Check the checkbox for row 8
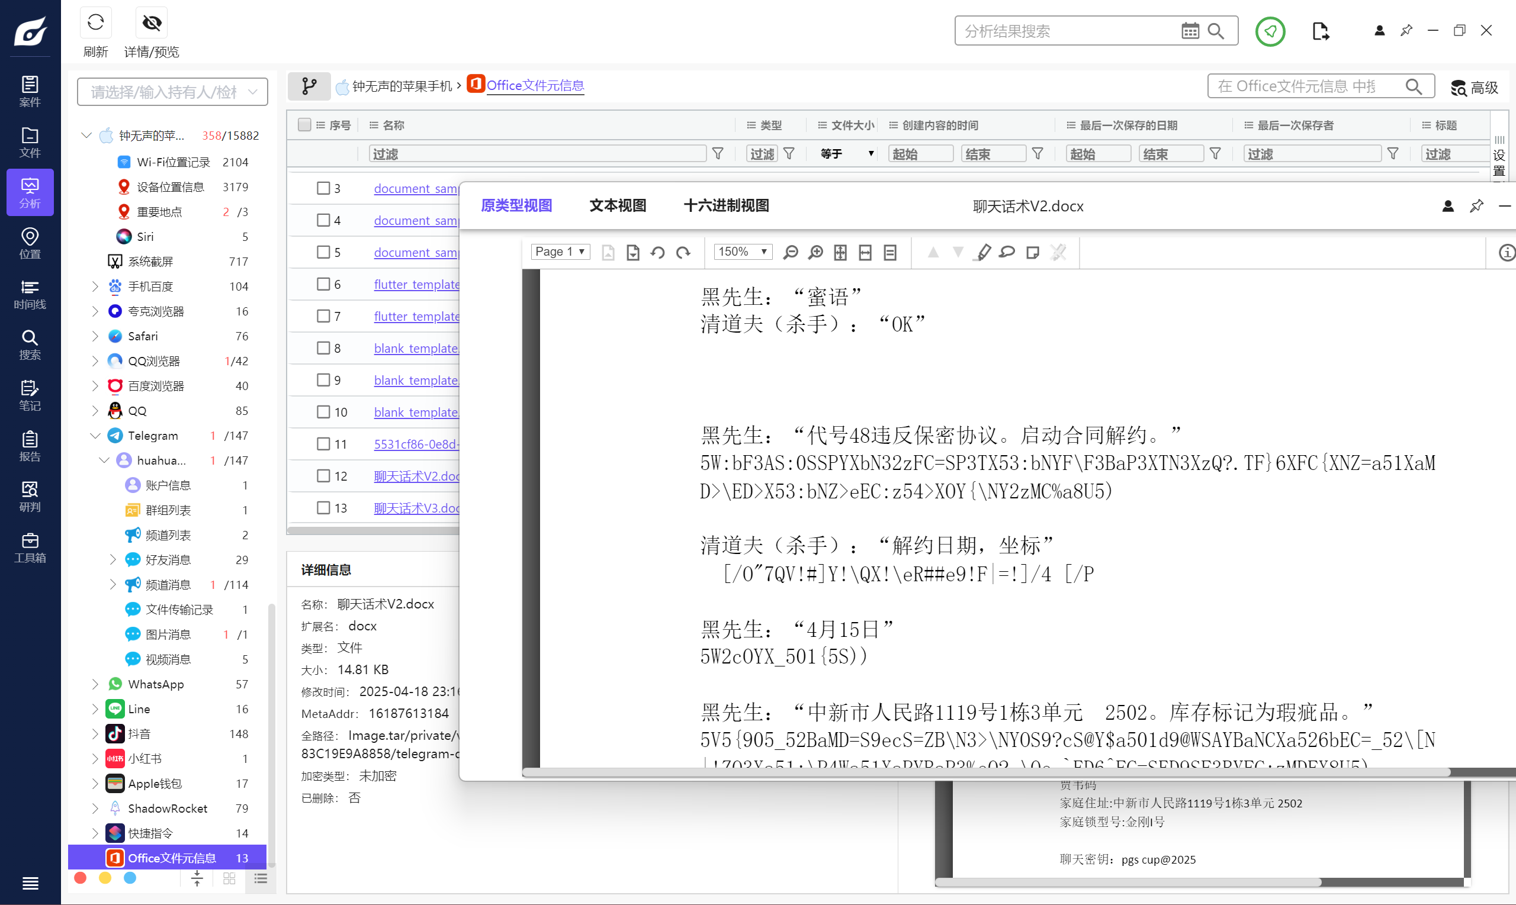The height and width of the screenshot is (905, 1516). [323, 348]
